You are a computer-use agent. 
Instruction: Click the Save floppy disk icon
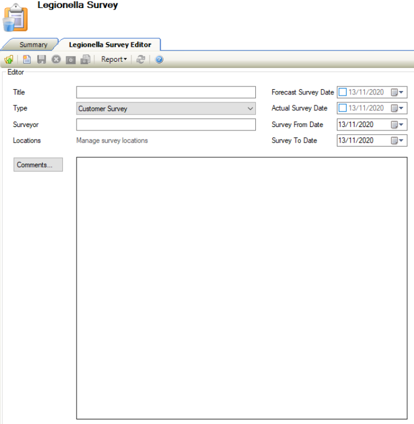click(42, 60)
